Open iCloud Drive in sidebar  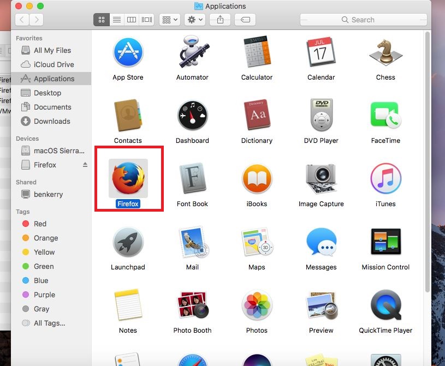pyautogui.click(x=51, y=65)
